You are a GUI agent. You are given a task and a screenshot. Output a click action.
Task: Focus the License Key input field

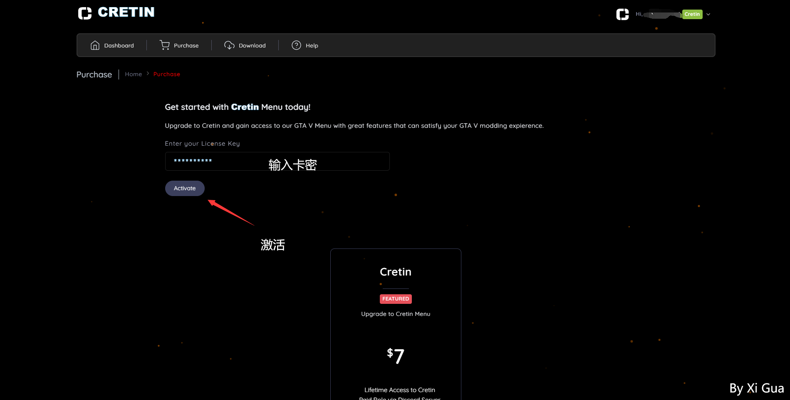277,161
